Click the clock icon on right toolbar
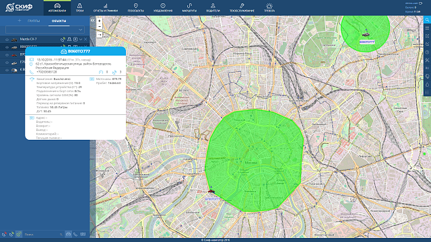 [x=427, y=52]
